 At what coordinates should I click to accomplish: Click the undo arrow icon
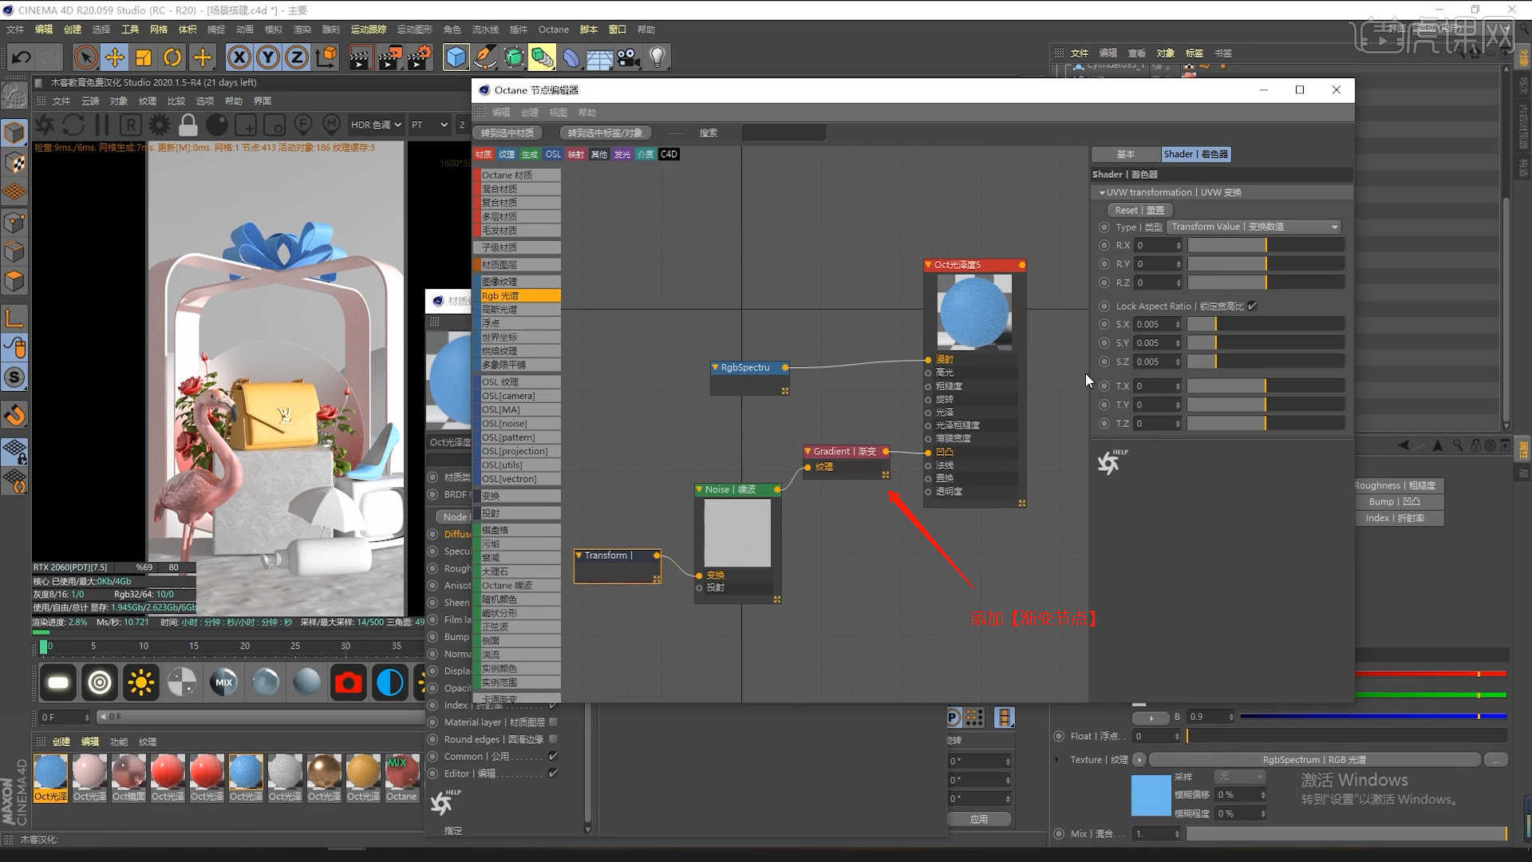[22, 57]
